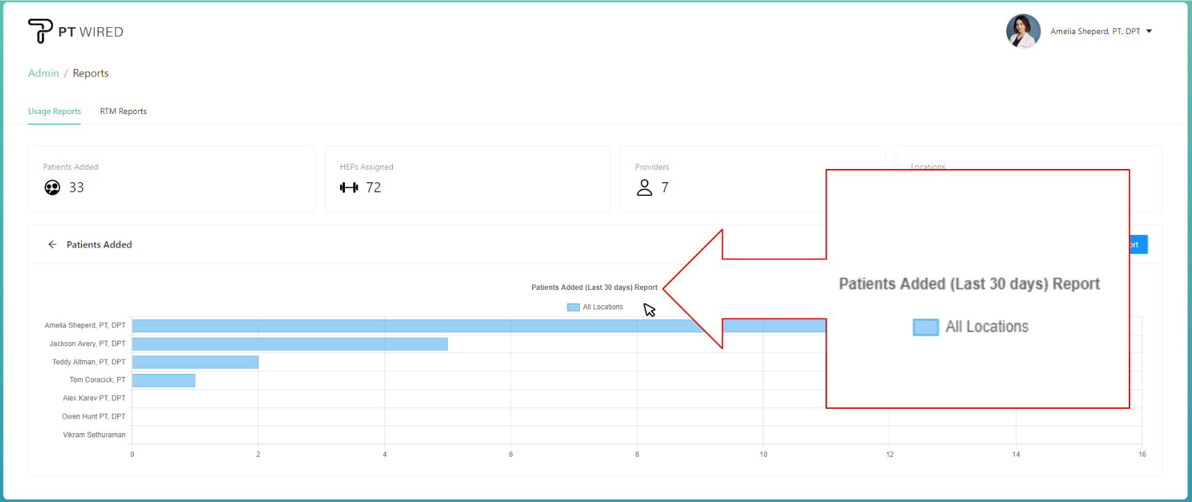Click Jackson Avery's bar in chart
This screenshot has width=1192, height=502.
289,344
